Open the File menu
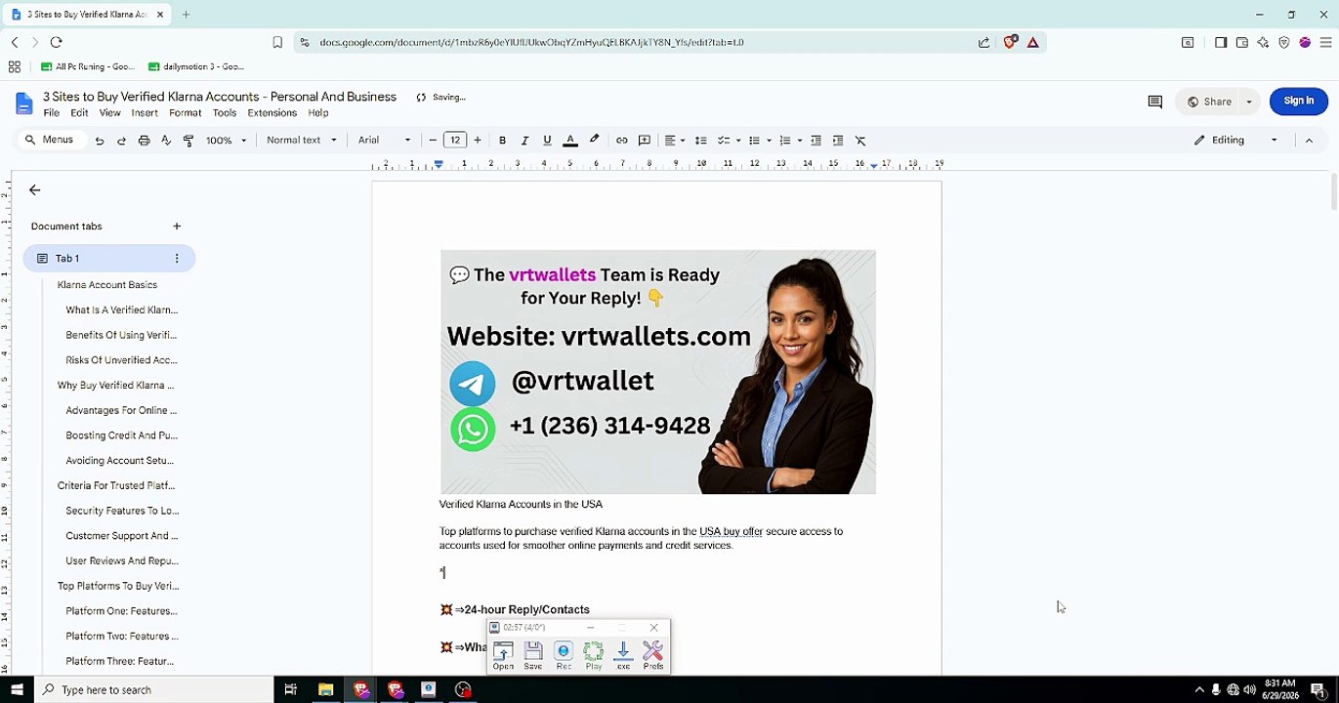Image resolution: width=1339 pixels, height=703 pixels. tap(52, 113)
